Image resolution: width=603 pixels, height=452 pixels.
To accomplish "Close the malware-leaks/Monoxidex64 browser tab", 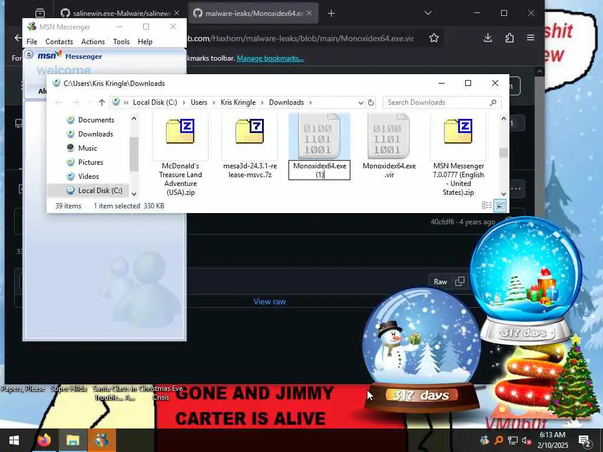I will pos(309,13).
